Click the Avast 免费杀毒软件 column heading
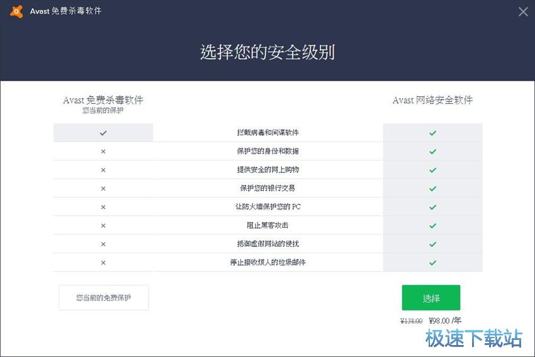 point(103,100)
